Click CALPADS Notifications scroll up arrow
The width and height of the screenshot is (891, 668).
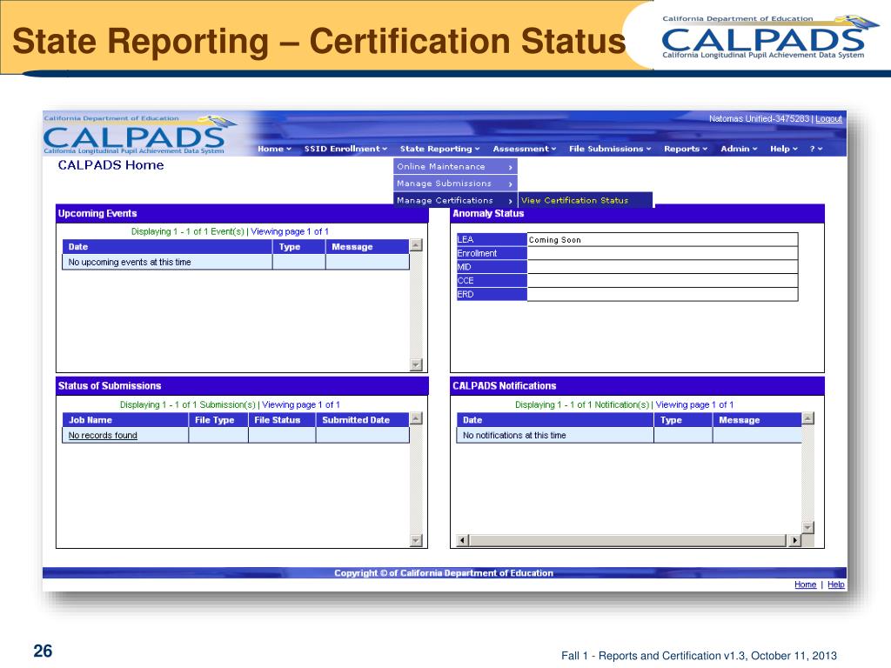tap(807, 418)
